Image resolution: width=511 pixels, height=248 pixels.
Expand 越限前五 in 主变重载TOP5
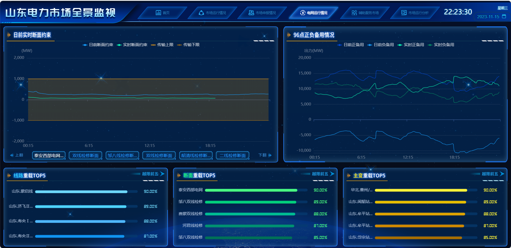click(493, 174)
